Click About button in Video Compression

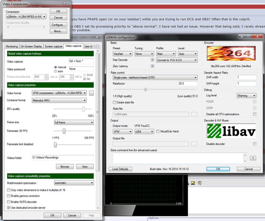(58, 31)
